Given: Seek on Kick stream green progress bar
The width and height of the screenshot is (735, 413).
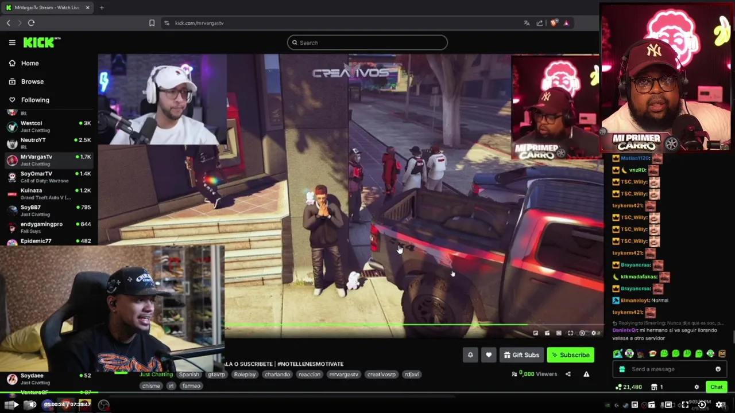Looking at the screenshot, I should [x=413, y=325].
